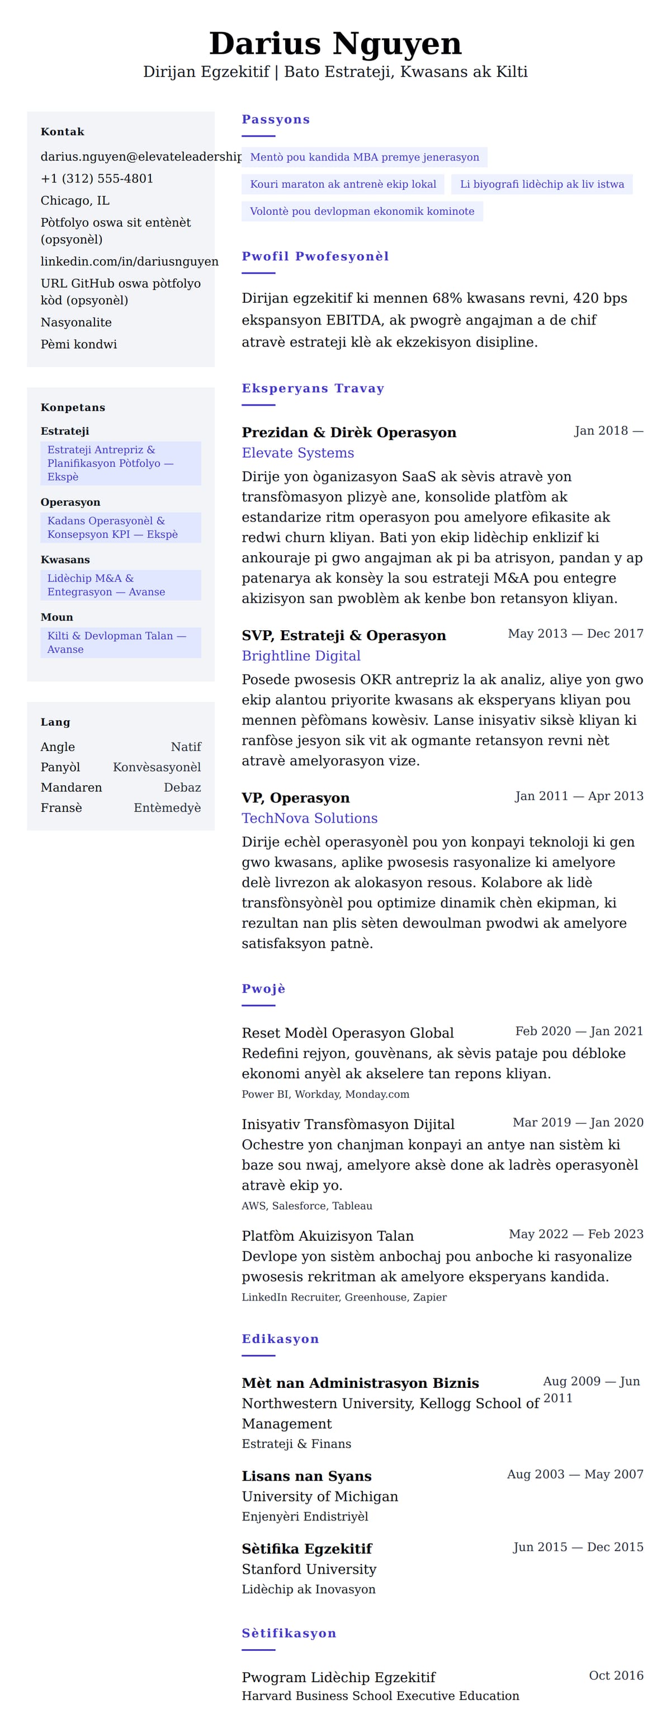Click the darius.nguyen email address
Image resolution: width=671 pixels, height=1732 pixels.
pyautogui.click(x=140, y=157)
